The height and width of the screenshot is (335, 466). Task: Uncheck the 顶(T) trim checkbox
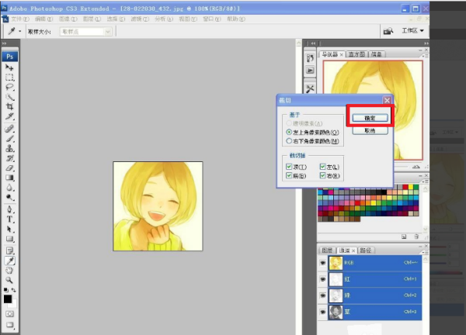pos(289,167)
